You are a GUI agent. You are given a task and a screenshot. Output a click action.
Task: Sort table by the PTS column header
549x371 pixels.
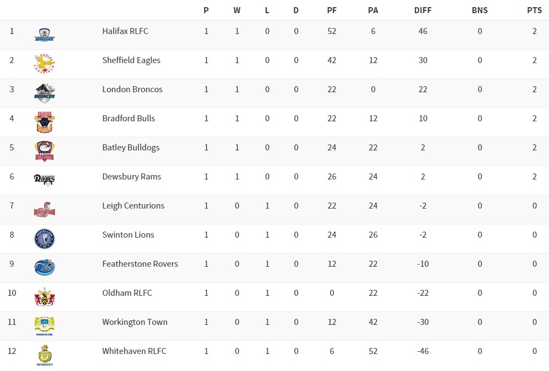pyautogui.click(x=534, y=10)
